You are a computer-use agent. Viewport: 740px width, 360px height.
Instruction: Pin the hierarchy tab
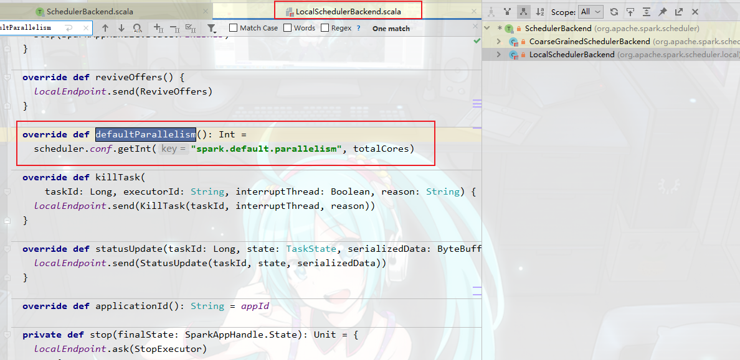coord(663,12)
